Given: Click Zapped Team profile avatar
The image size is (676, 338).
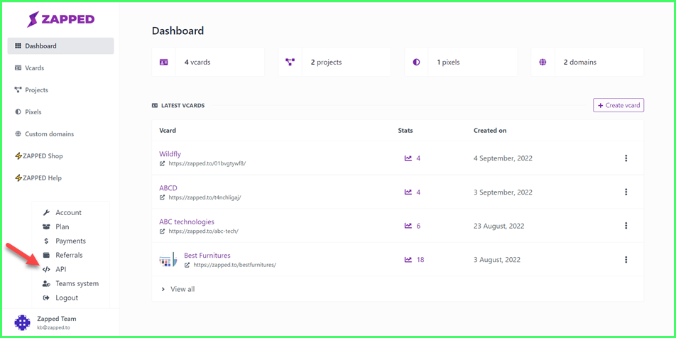Looking at the screenshot, I should point(23,322).
